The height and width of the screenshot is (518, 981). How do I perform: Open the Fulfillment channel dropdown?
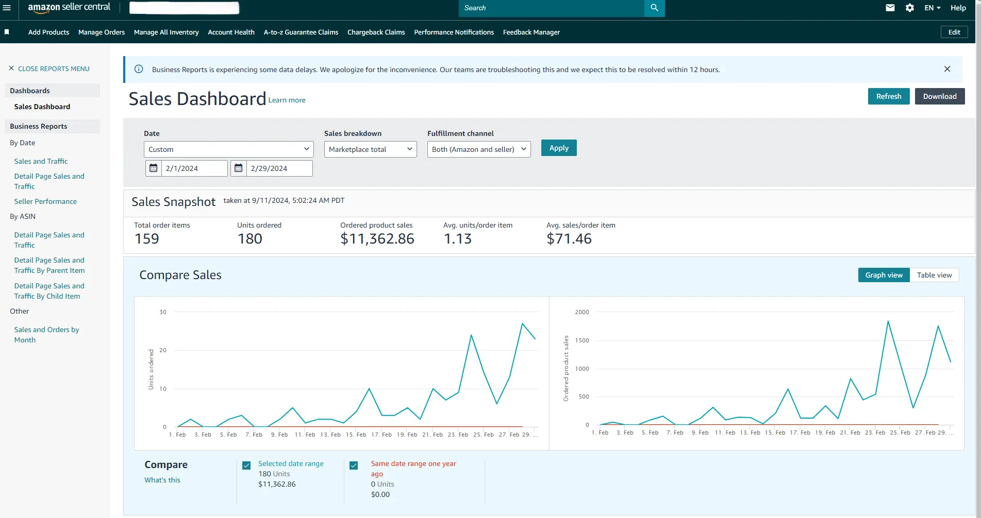(479, 149)
